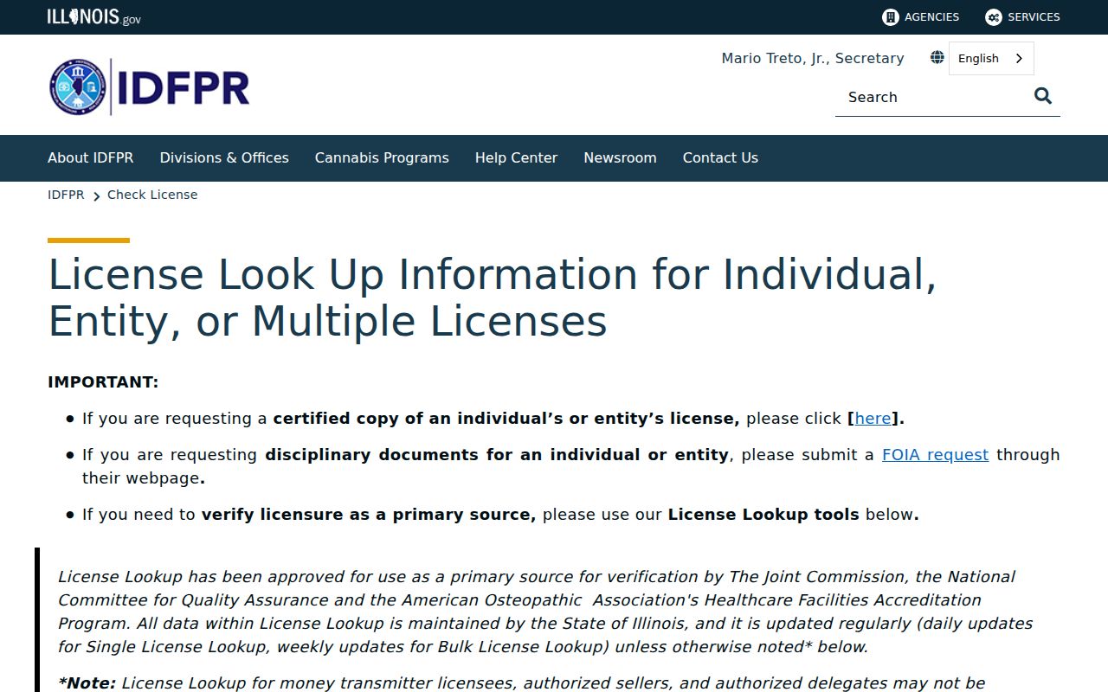The height and width of the screenshot is (692, 1108).
Task: Click the Check License breadcrumb
Action: point(152,195)
